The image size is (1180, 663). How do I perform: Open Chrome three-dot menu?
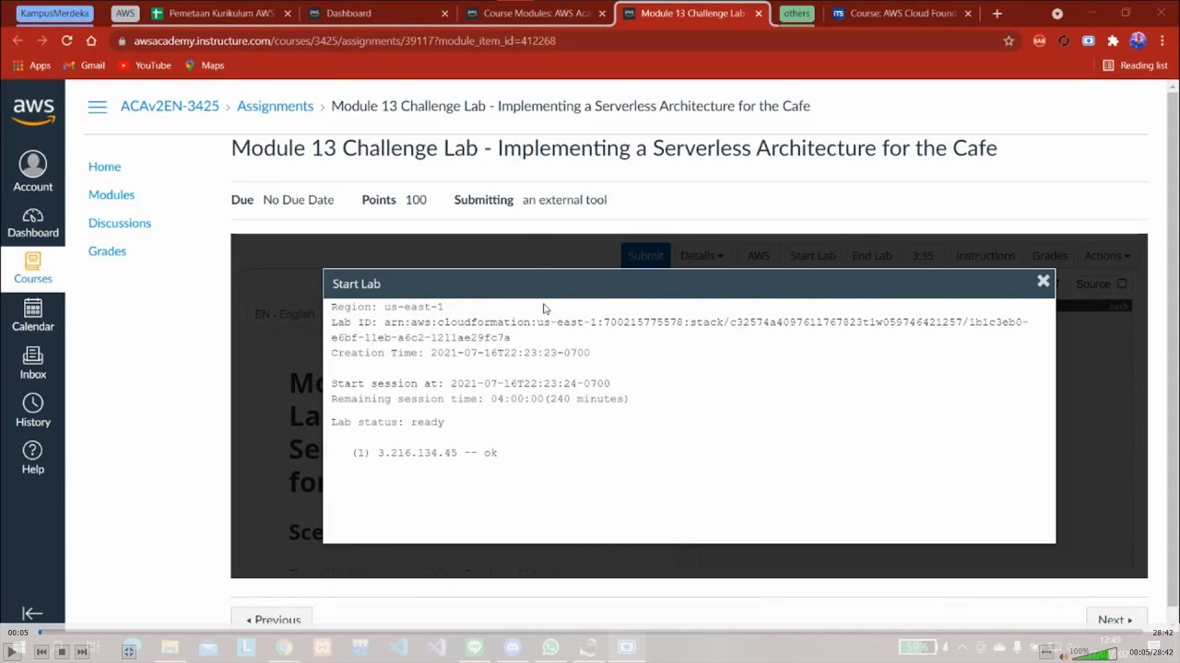pos(1161,41)
